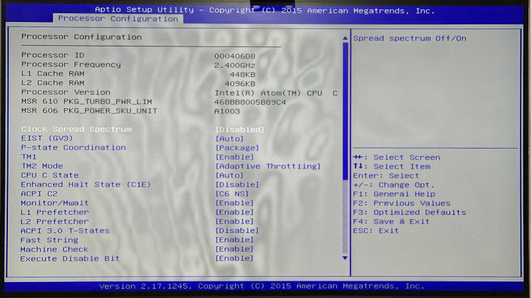Viewport: 531px width, 298px height.
Task: Click the scrollbar down arrow
Action: click(x=345, y=258)
